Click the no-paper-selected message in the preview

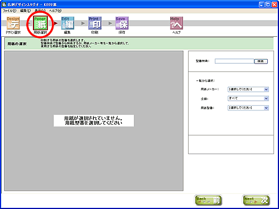tap(94, 120)
